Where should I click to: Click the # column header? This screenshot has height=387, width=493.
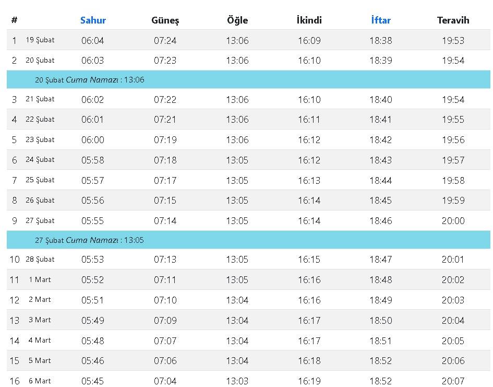point(14,20)
